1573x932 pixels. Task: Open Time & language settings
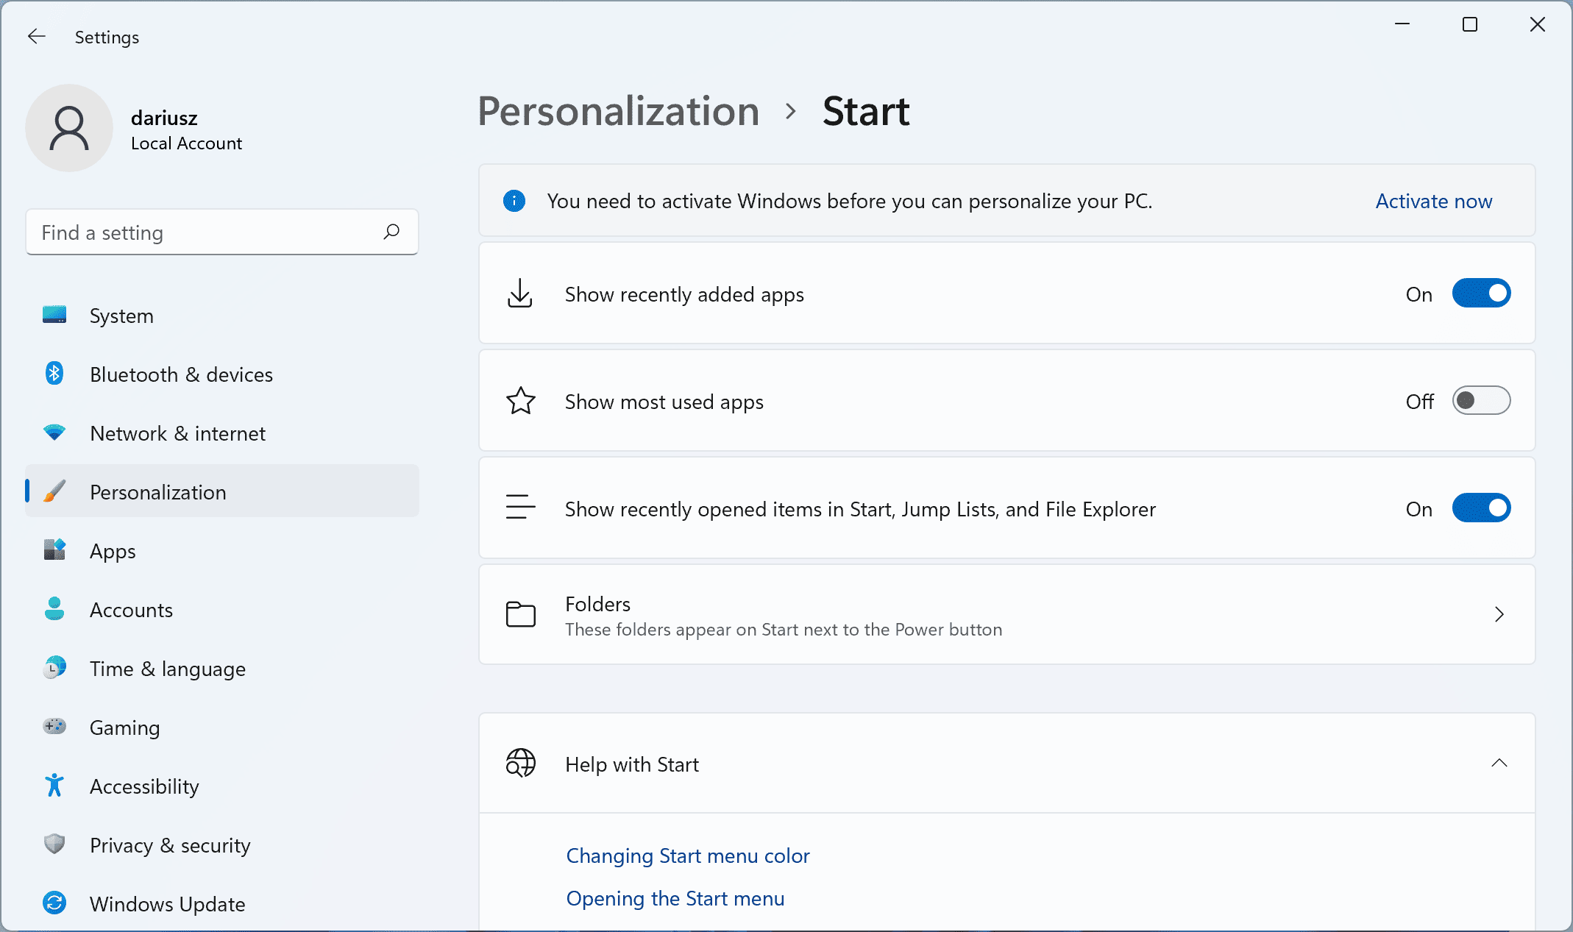tap(222, 669)
